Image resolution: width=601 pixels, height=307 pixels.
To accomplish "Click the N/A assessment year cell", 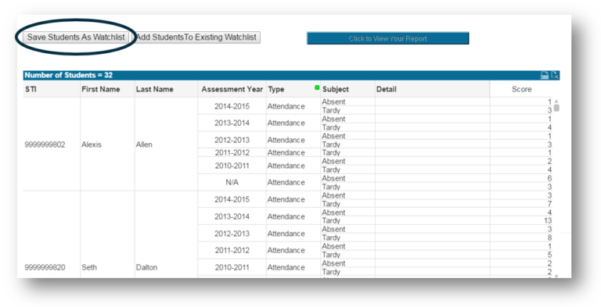I will click(x=232, y=182).
